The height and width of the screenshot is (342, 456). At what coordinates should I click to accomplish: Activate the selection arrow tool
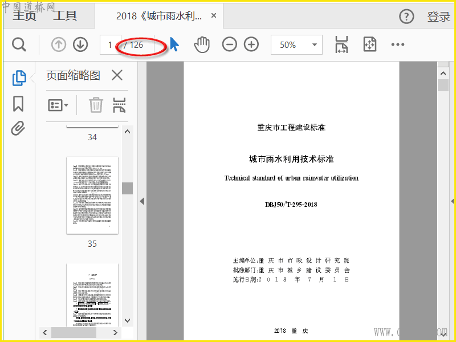click(174, 44)
